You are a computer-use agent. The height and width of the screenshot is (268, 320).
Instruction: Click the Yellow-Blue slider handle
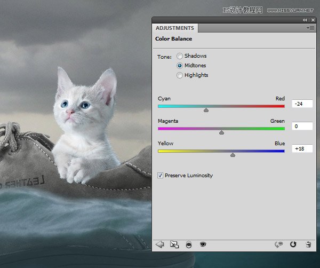[x=233, y=154]
